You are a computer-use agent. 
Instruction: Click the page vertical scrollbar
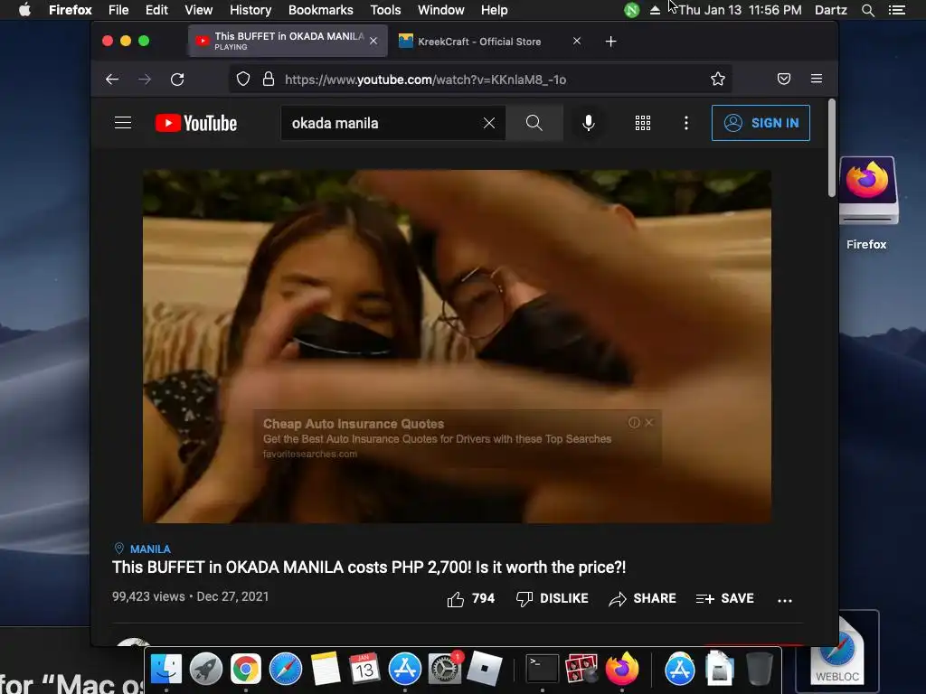point(832,147)
